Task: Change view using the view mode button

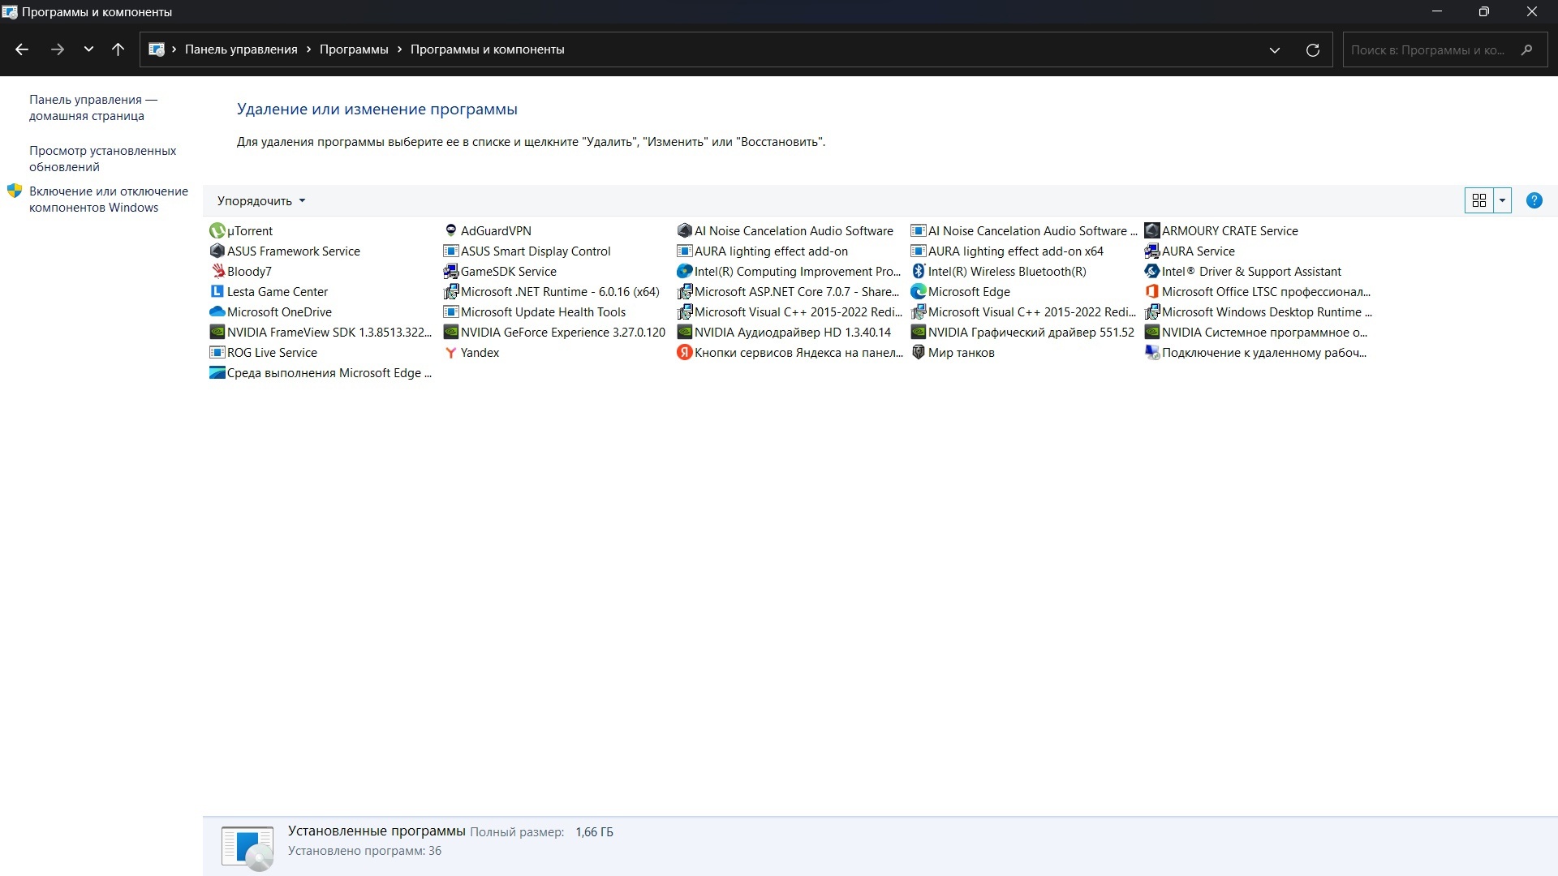Action: coord(1478,200)
